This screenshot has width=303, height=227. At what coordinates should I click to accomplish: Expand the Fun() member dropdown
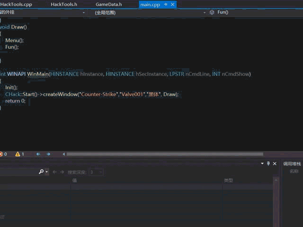(299, 12)
